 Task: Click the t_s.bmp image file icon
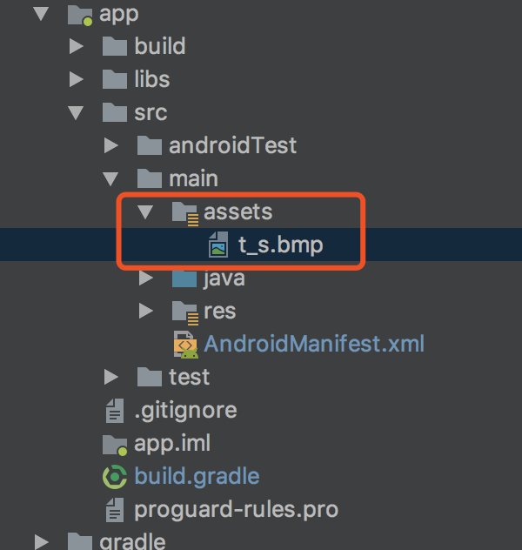tap(218, 245)
